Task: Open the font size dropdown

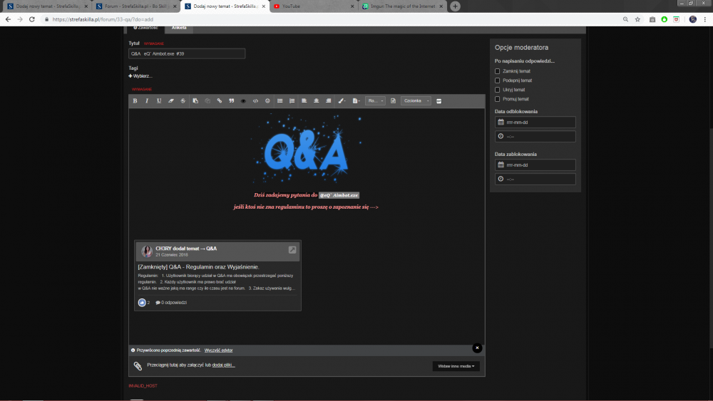Action: [375, 101]
